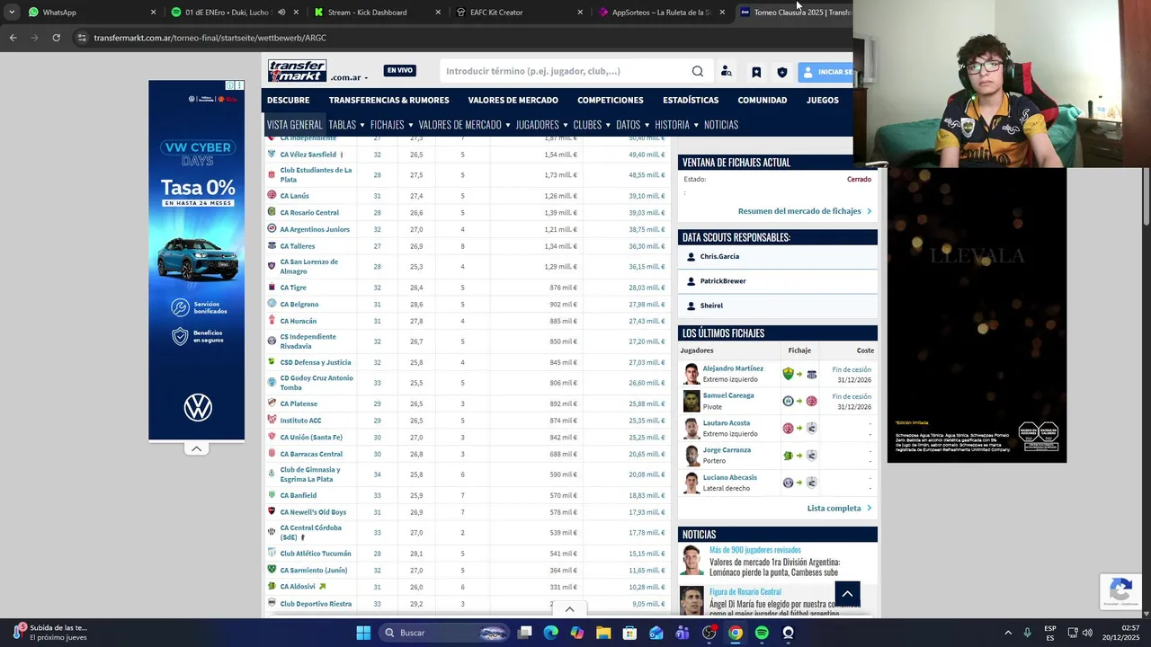Open the .com.ar country dropdown
The image size is (1151, 647).
pos(349,77)
